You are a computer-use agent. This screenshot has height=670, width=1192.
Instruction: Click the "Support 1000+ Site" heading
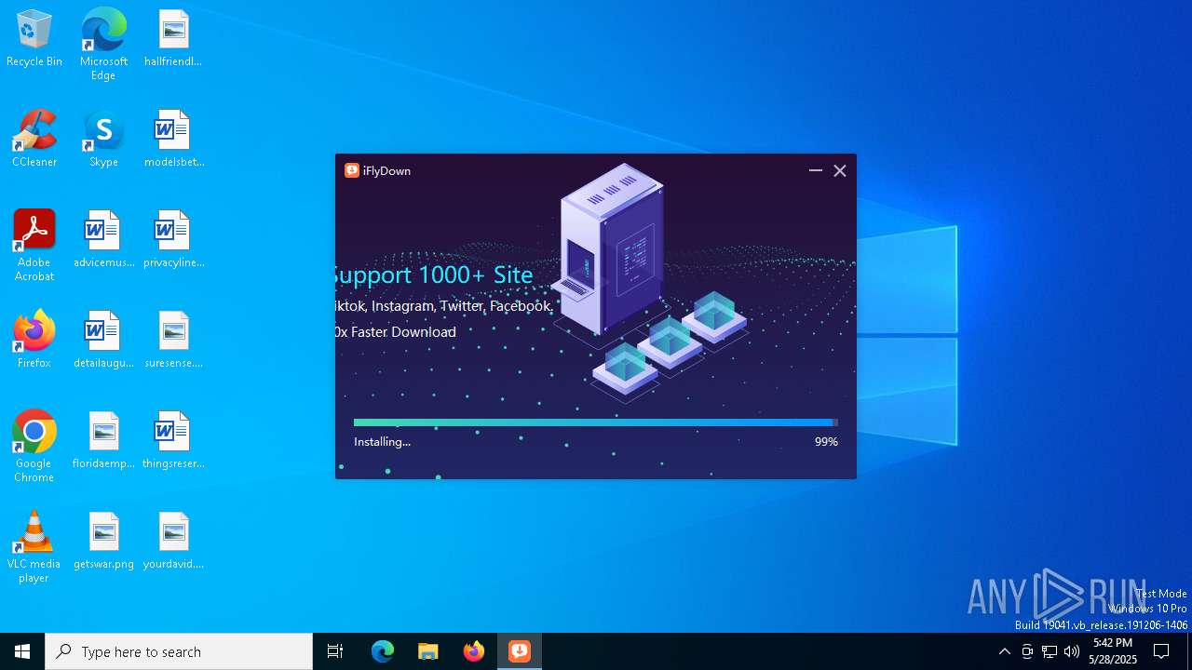(434, 275)
